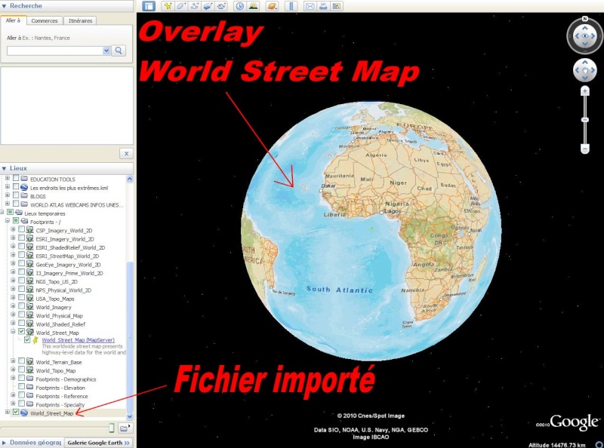The width and height of the screenshot is (604, 448).
Task: Click the yellow pushpin of World Street Map (MapServer)
Action: click(x=35, y=340)
